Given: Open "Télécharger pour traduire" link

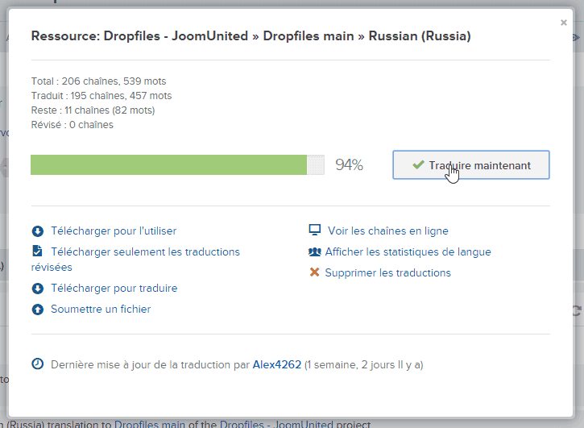Looking at the screenshot, I should coord(114,289).
